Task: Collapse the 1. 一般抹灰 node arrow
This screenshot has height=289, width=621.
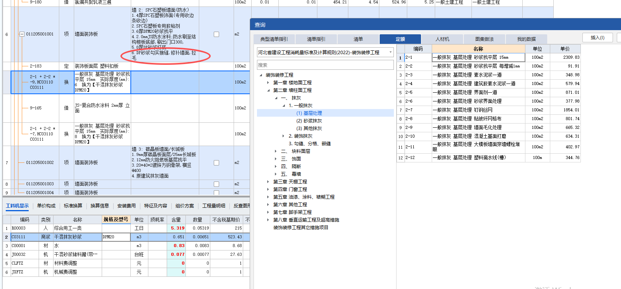Action: pyautogui.click(x=284, y=106)
